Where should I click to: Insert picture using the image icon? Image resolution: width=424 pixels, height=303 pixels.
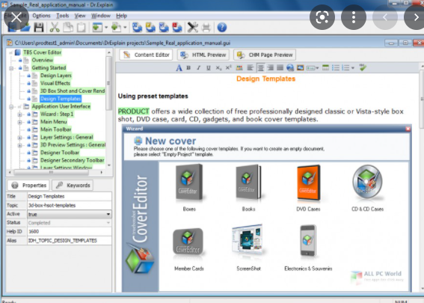(x=300, y=67)
